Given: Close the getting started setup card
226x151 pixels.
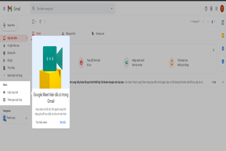Looking at the screenshot, I should click(213, 50).
